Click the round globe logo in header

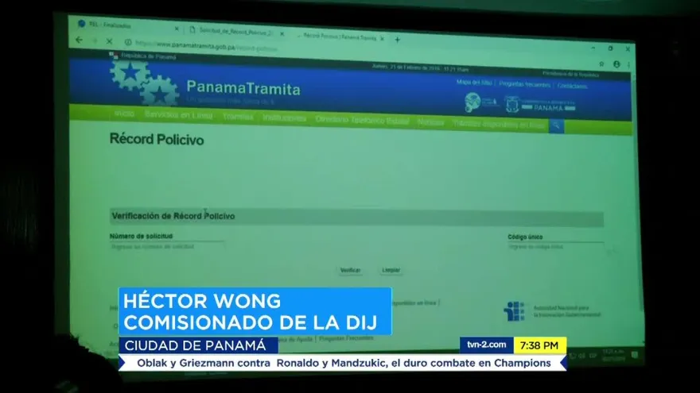pyautogui.click(x=472, y=102)
